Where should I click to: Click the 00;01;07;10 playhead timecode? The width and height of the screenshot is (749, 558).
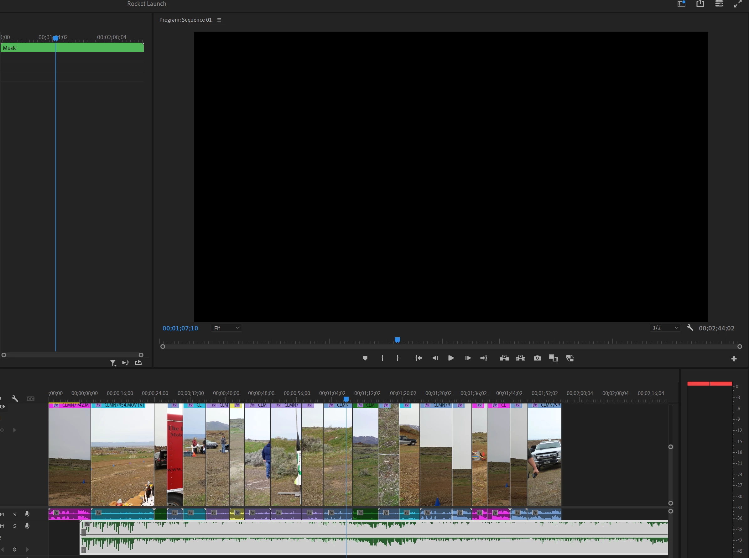[180, 328]
